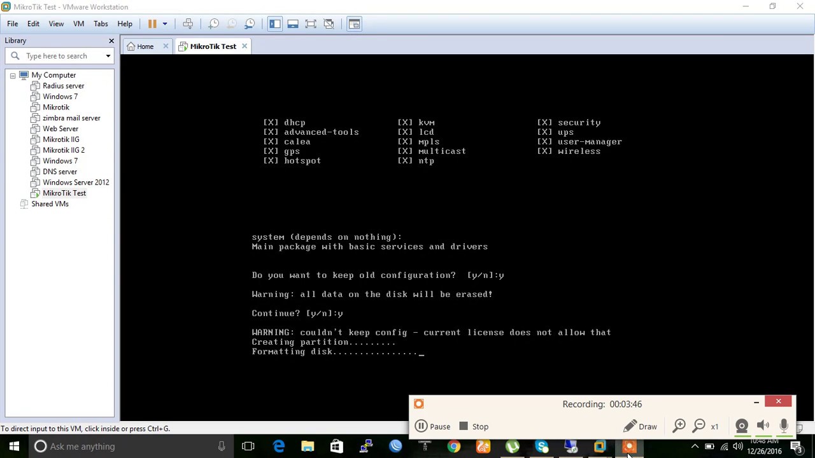Open the VM menu
Screen dimensions: 815x458
78,24
